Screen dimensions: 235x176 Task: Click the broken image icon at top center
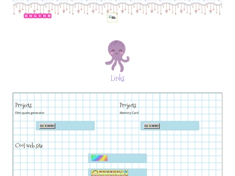[112, 17]
